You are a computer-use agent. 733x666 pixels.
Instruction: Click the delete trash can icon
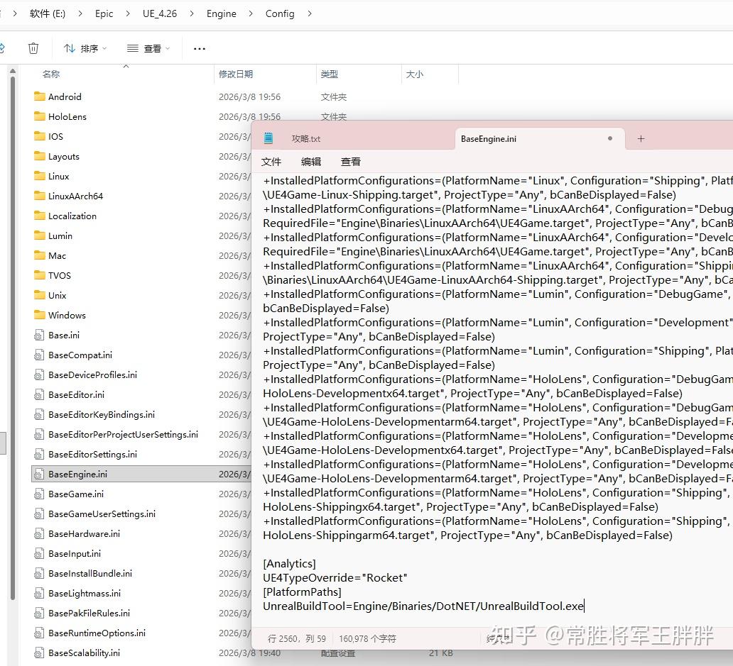click(x=33, y=48)
